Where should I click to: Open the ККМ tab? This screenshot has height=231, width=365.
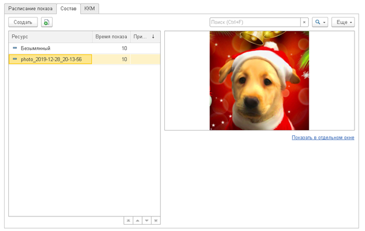point(89,9)
